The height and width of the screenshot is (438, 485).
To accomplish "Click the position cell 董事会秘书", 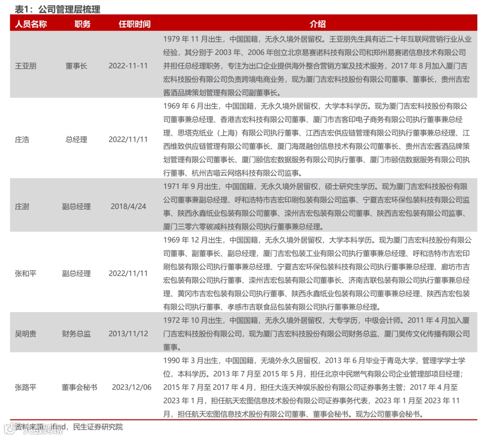I will pos(79,387).
